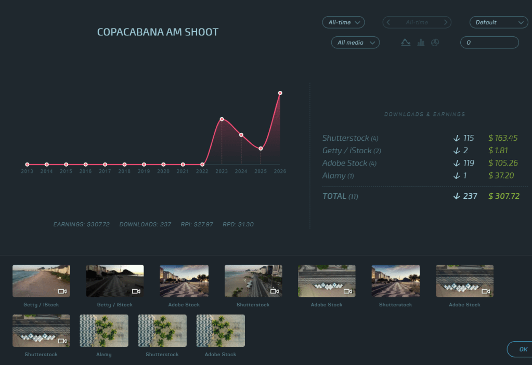The height and width of the screenshot is (365, 532).
Task: Select the 2026 data point on chart
Action: (280, 93)
